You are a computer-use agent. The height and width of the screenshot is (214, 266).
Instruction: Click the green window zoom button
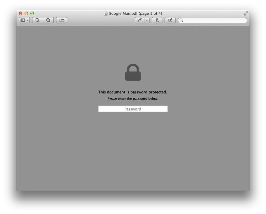(32, 13)
